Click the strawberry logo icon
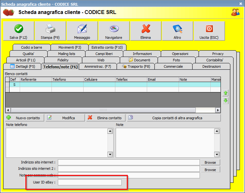This screenshot has width=245, height=193. pyautogui.click(x=9, y=12)
